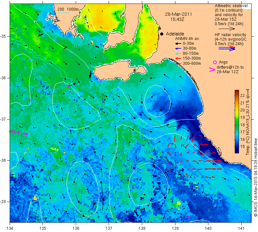Click the magenta 300-600m legend arrow
The image size is (258, 232).
click(178, 63)
